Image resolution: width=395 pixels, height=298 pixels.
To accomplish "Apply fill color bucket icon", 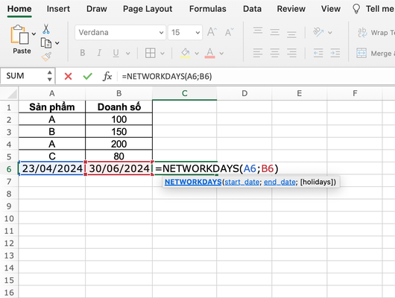I will click(185, 53).
